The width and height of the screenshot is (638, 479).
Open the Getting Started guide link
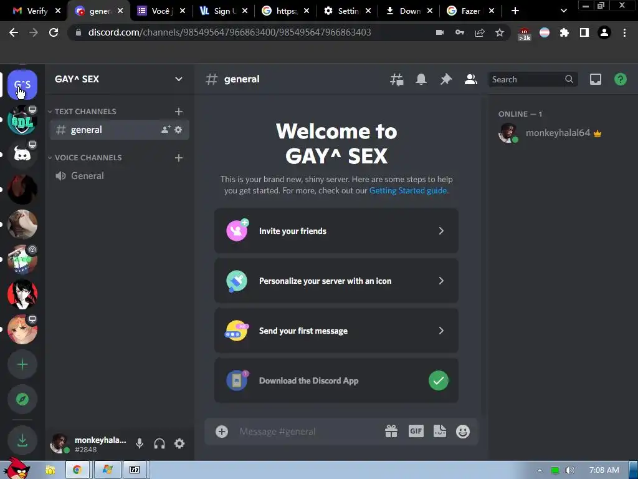click(x=407, y=191)
